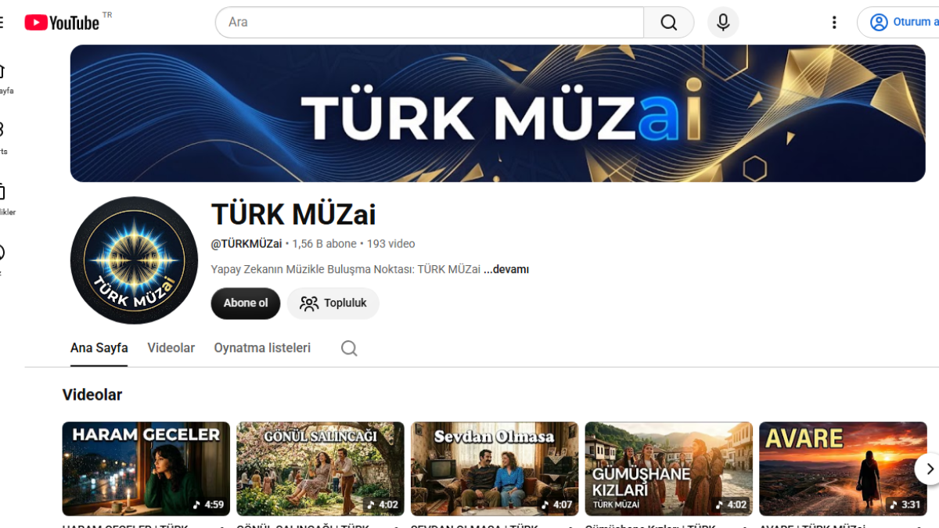Open the AVARE video thumbnail
Screen dimensions: 939x528
click(x=843, y=469)
